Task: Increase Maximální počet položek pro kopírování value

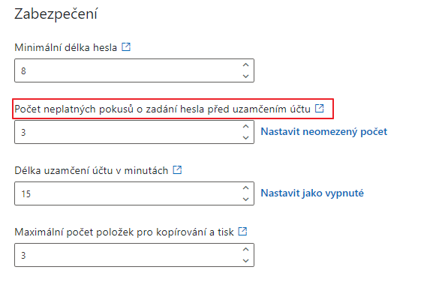Action: click(x=246, y=250)
